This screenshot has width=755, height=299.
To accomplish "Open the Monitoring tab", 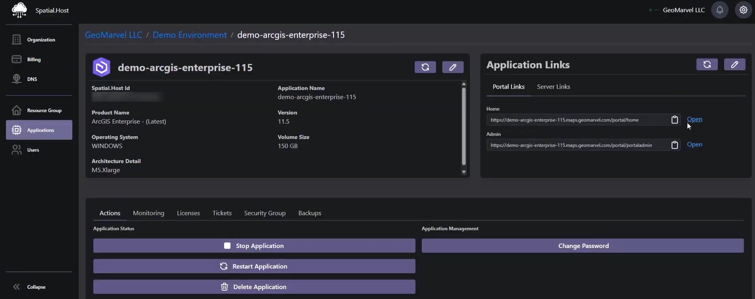I will point(148,213).
